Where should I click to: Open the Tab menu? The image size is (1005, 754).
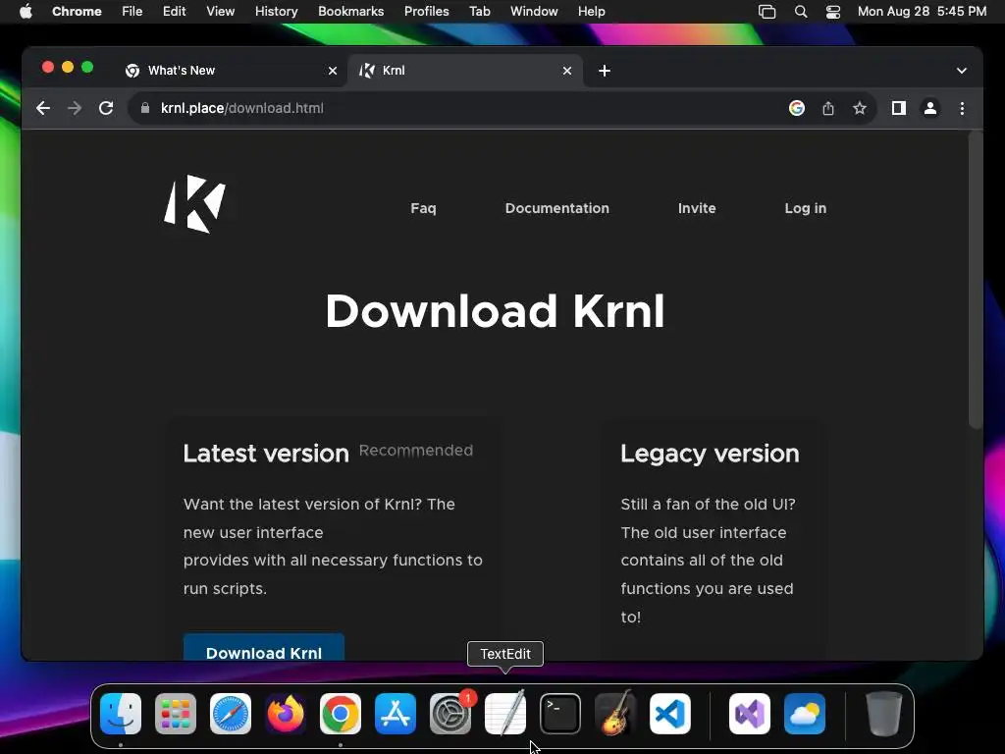point(479,12)
